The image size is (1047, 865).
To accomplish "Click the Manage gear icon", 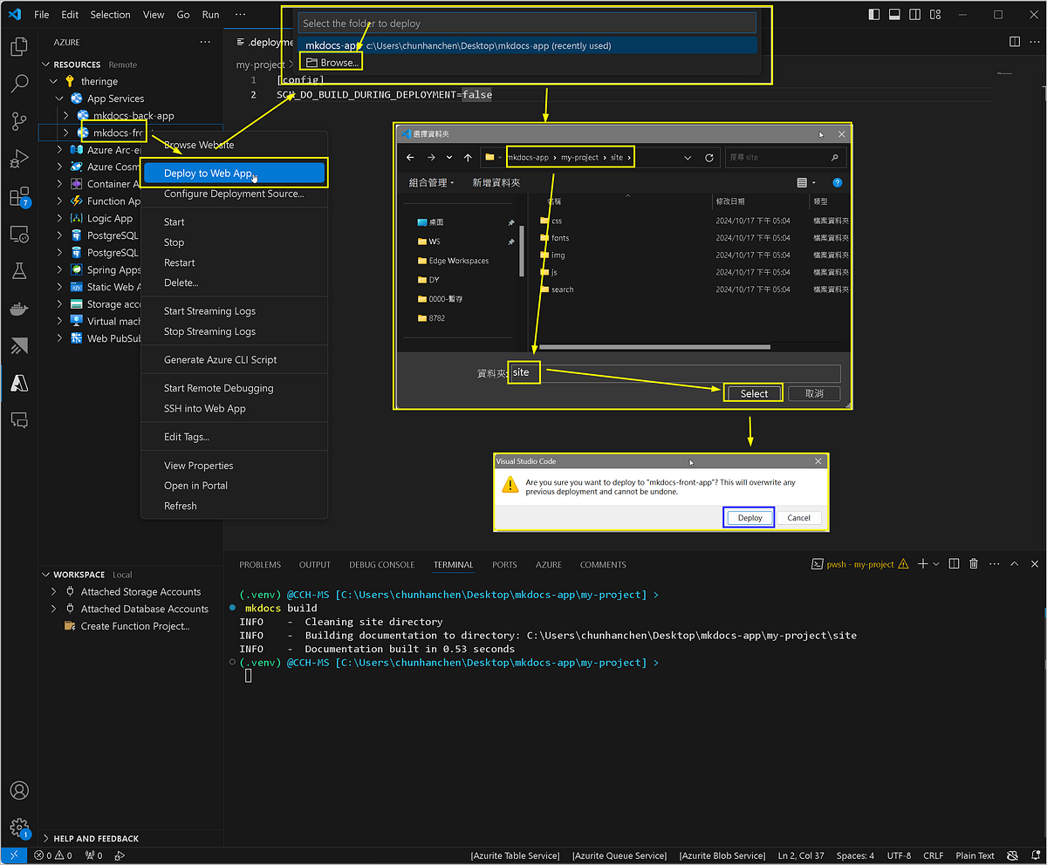I will 18,827.
